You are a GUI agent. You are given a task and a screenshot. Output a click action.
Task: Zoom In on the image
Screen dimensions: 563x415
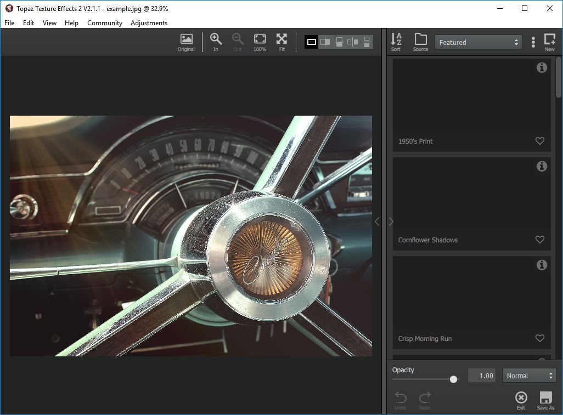coord(216,42)
